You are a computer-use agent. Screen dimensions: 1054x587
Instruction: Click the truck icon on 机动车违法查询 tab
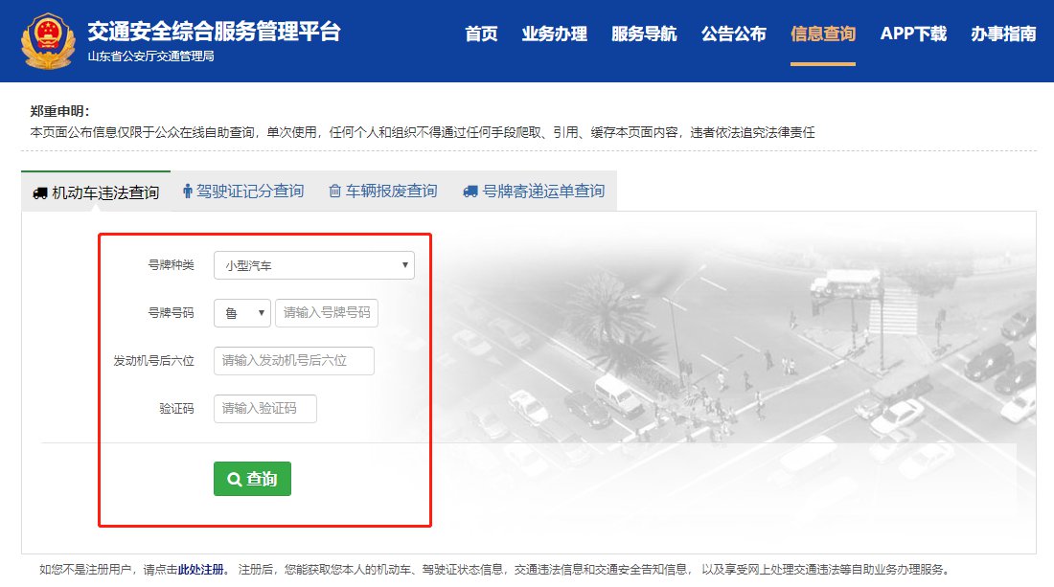(39, 193)
